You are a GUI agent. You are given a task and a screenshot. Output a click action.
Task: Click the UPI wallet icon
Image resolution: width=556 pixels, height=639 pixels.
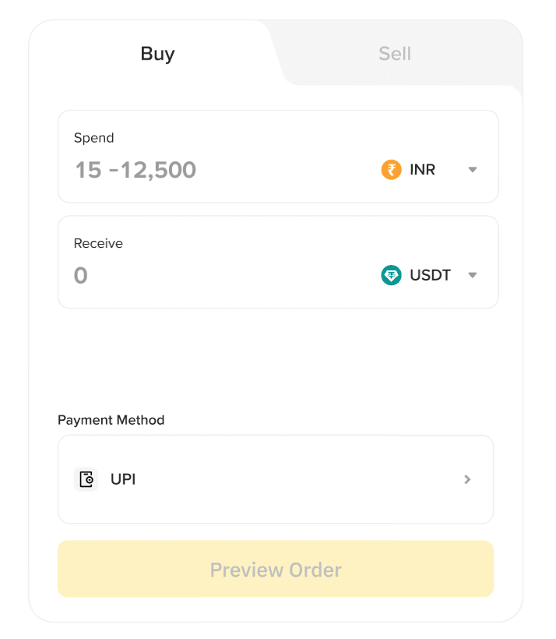[86, 479]
